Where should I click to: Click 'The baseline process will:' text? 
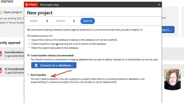pos(40,36)
